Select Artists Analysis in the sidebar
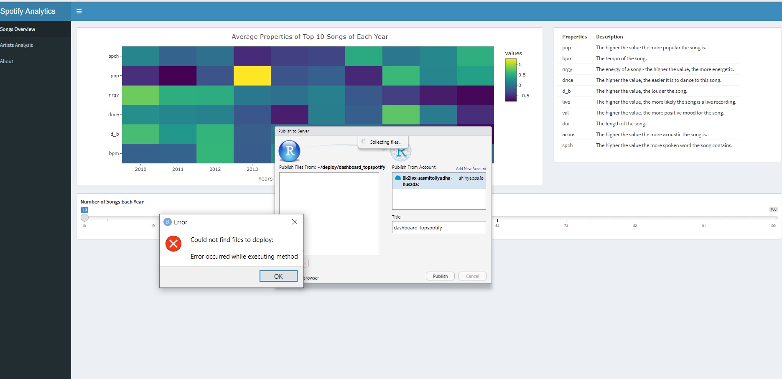 pos(17,45)
